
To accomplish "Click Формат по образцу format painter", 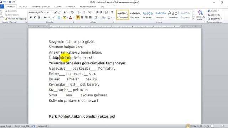I will coord(16,19).
